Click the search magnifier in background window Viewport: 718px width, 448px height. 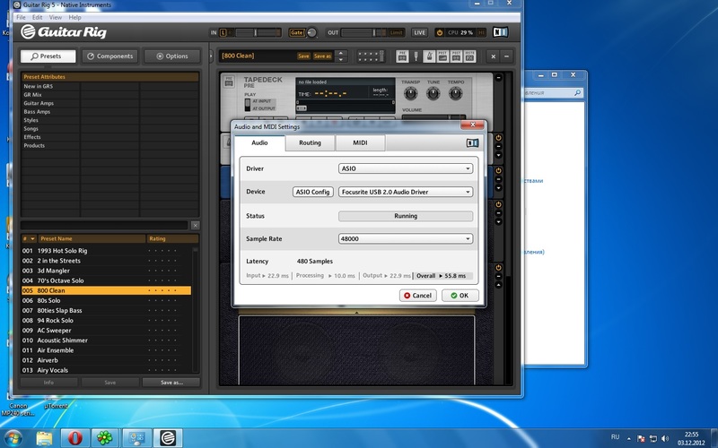577,93
